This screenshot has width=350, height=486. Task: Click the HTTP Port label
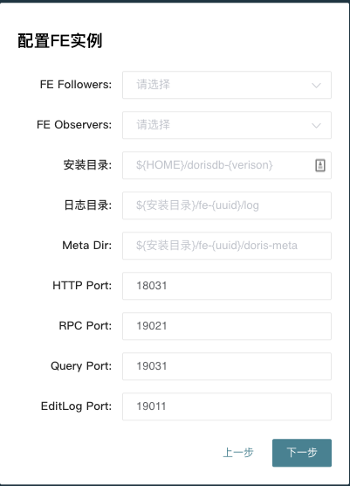pyautogui.click(x=82, y=286)
